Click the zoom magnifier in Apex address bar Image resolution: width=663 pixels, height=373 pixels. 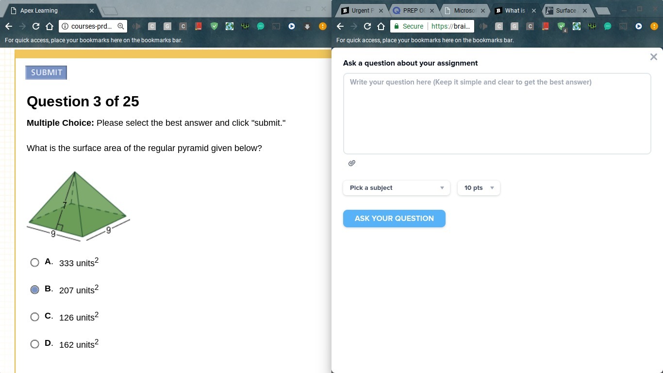tap(121, 26)
